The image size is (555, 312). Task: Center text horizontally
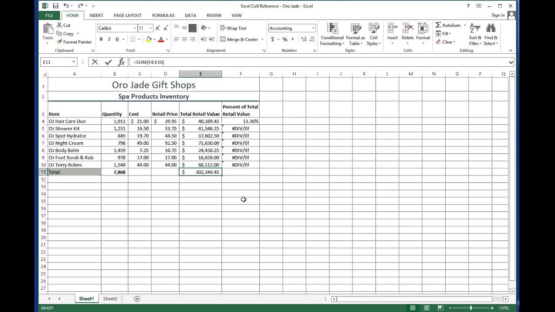click(184, 39)
